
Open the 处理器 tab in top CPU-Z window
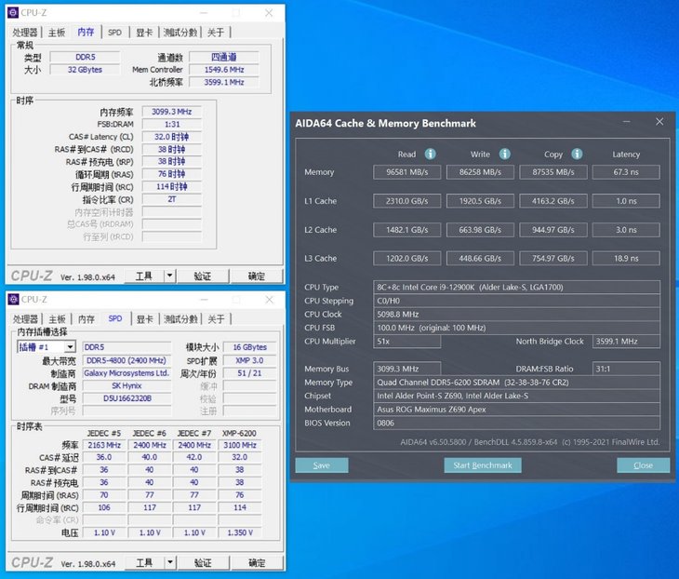coord(25,33)
